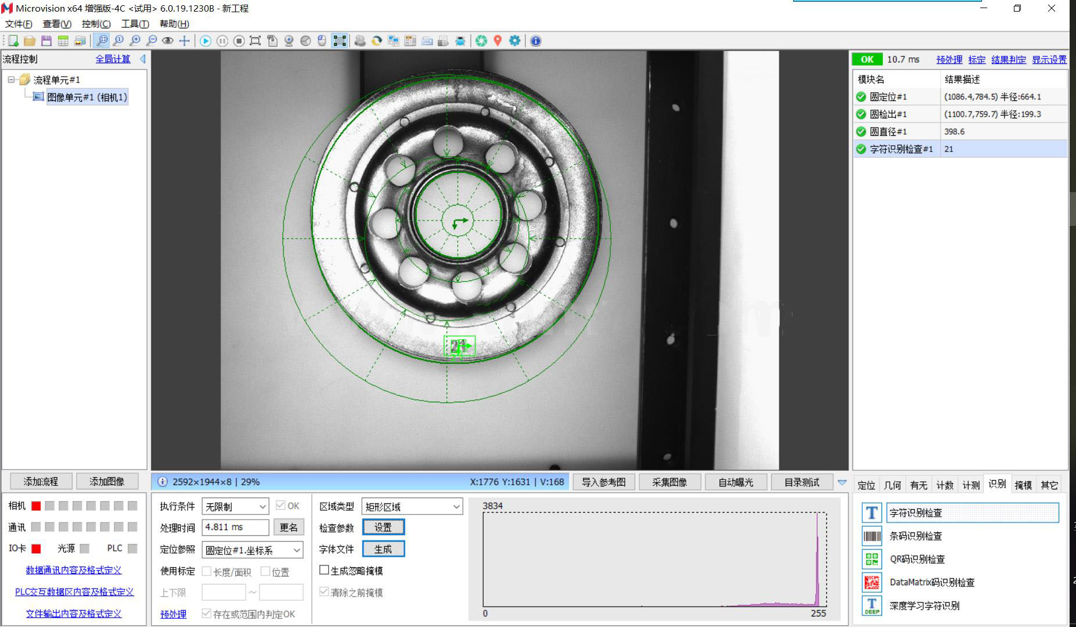1076x627 pixels.
Task: Toggle the 长度/面积 checkbox
Action: click(x=206, y=572)
